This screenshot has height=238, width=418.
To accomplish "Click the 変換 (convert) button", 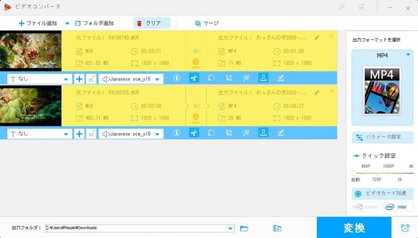I will tap(354, 228).
